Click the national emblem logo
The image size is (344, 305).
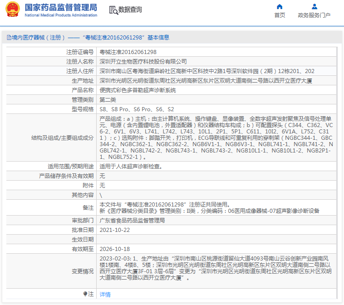tap(13, 10)
